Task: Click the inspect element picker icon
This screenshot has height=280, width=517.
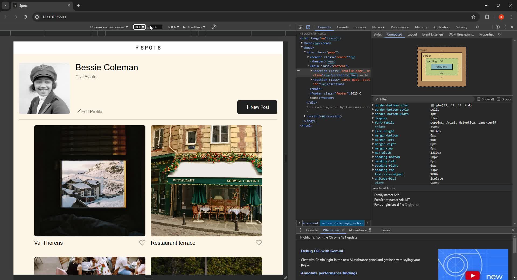Action: [301, 27]
